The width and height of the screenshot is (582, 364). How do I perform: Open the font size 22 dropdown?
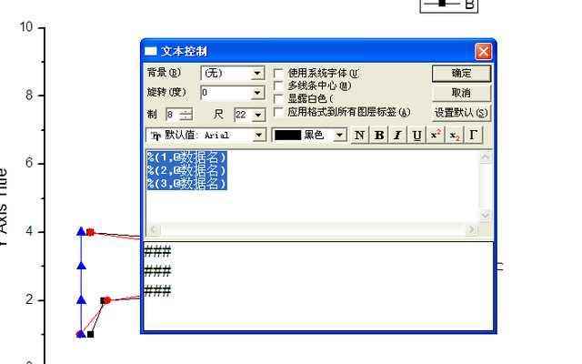pos(258,115)
